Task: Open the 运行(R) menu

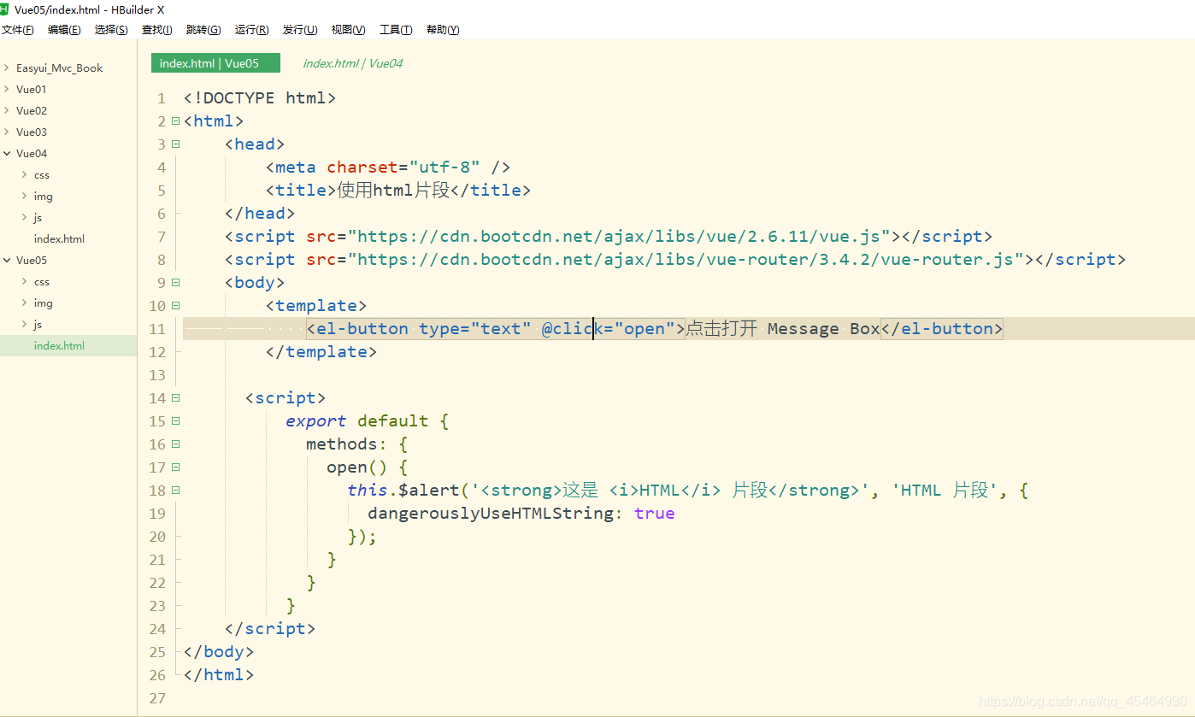Action: pyautogui.click(x=251, y=30)
